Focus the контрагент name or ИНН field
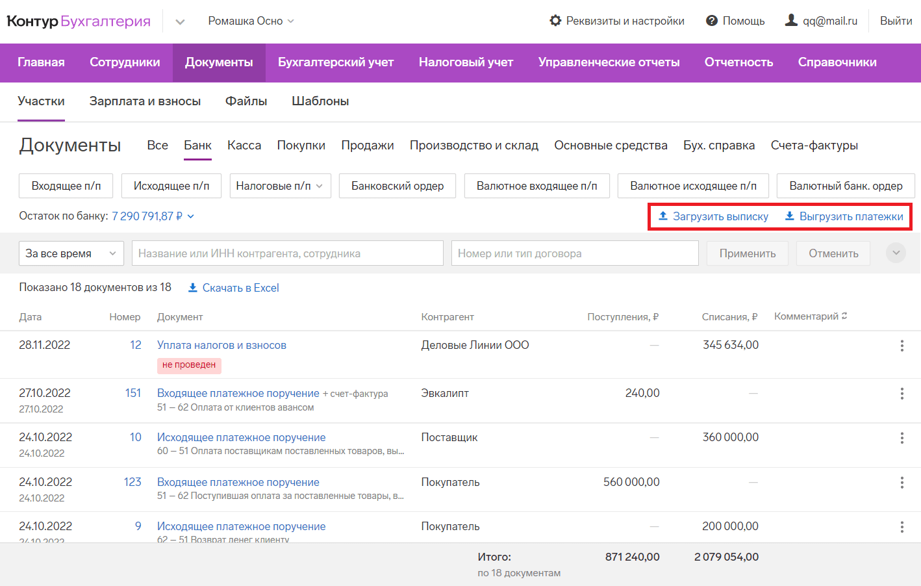The height and width of the screenshot is (586, 921). (288, 253)
